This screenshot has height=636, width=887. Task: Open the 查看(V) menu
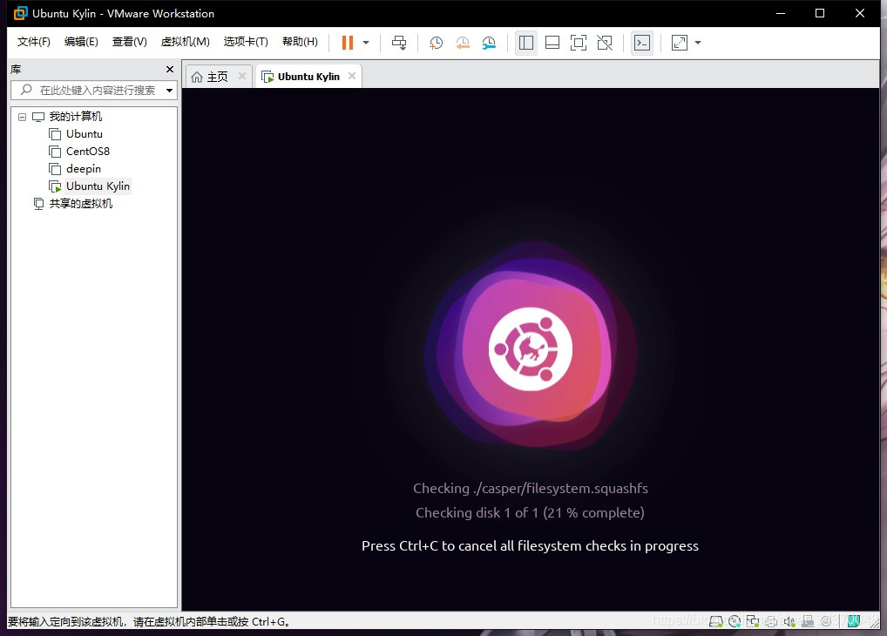(130, 42)
